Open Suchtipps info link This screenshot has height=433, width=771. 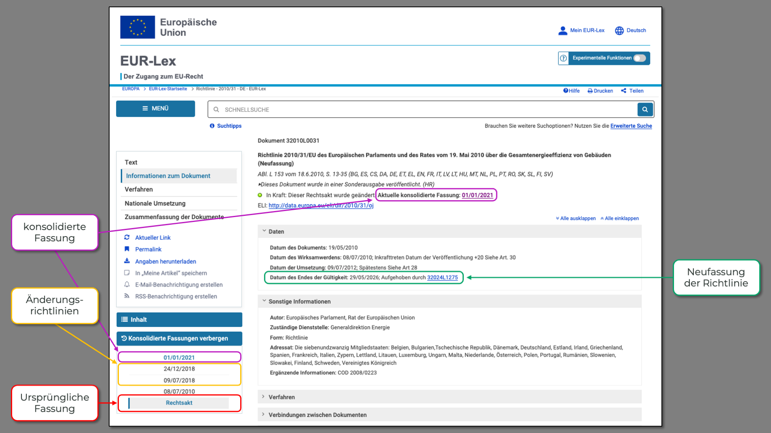226,126
